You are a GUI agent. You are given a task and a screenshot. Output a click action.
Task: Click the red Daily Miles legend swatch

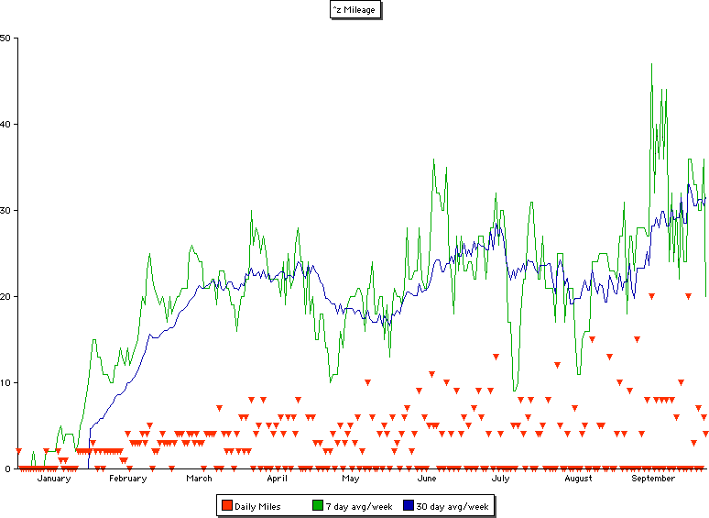click(227, 505)
